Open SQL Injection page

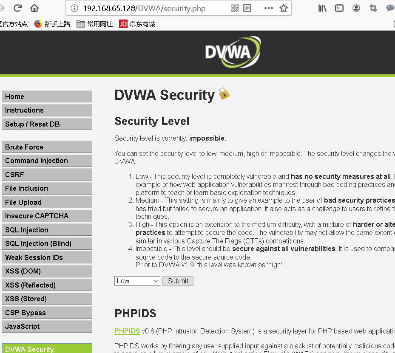(47, 230)
